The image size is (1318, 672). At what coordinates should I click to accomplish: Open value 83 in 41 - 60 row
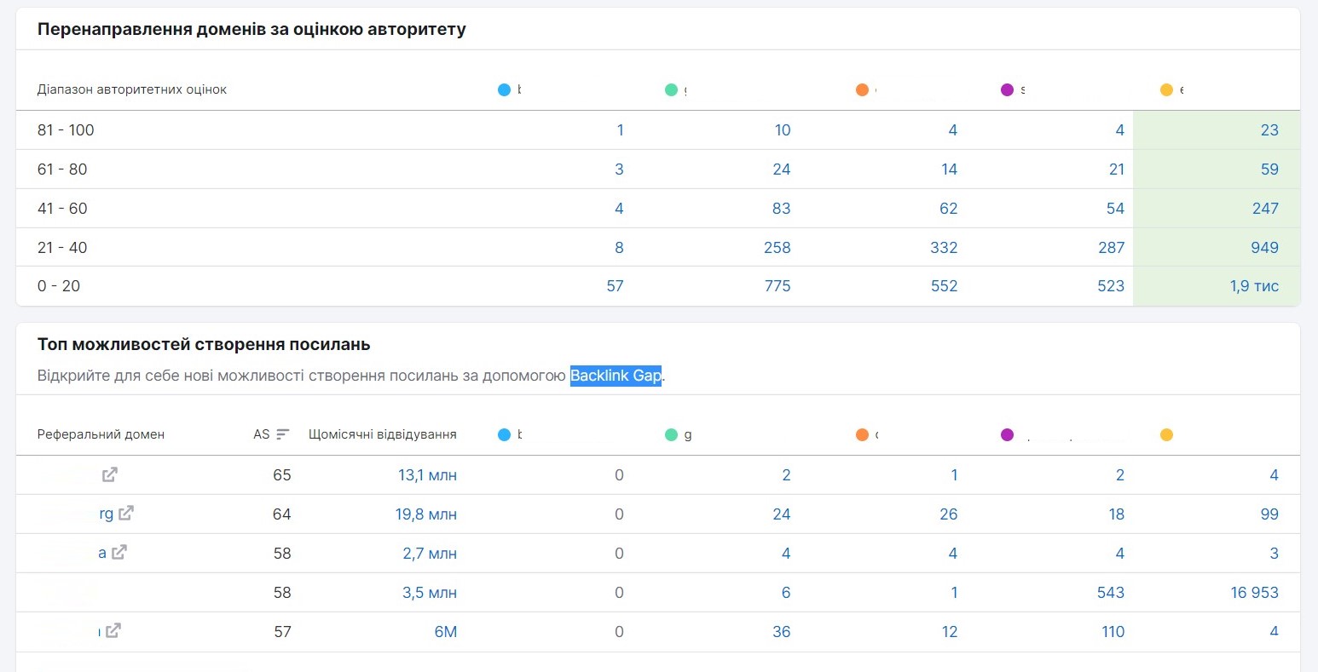pos(782,209)
